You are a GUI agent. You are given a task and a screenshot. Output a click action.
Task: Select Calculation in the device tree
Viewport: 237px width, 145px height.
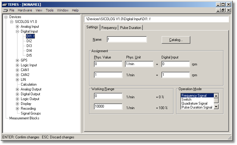[29, 84]
